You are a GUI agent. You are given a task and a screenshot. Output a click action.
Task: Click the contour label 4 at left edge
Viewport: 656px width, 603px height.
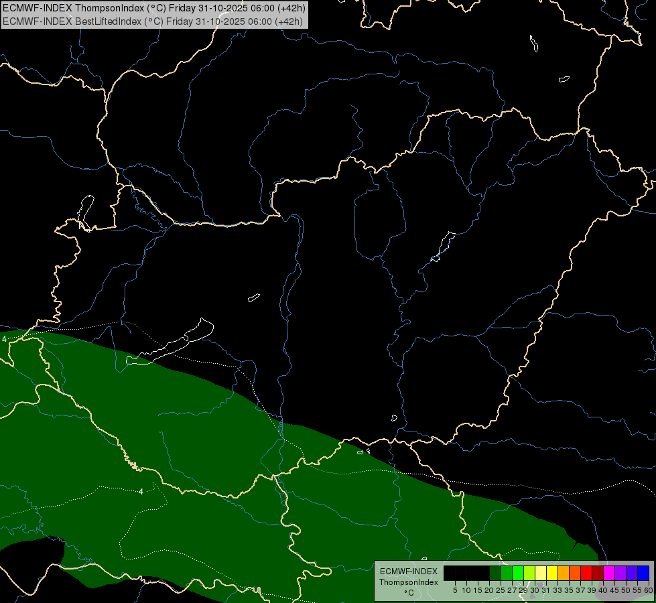pos(4,339)
